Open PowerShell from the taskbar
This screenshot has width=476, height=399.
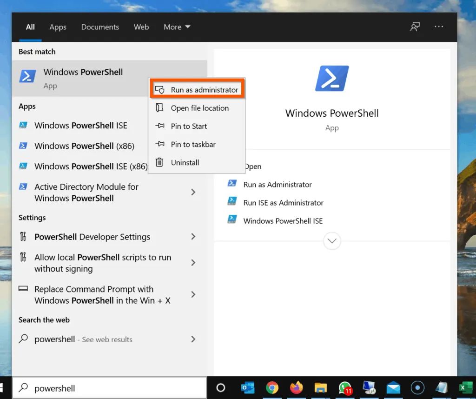click(x=369, y=387)
